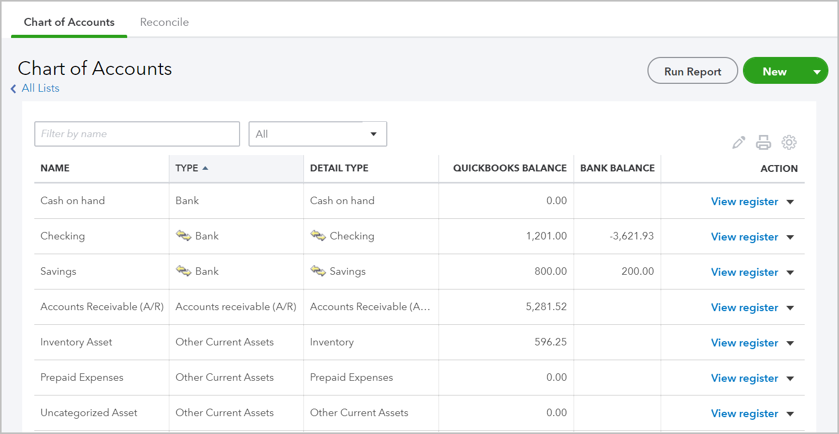Expand action menu arrow for Checking row
Screen dimensions: 839x434
[790, 237]
